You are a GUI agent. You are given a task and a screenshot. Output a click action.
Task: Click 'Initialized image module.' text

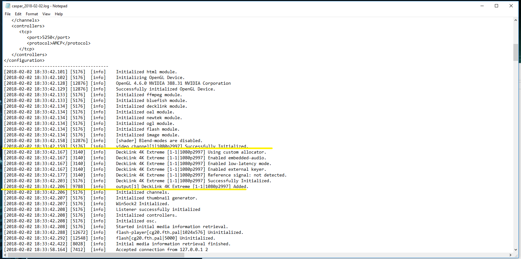pos(148,135)
